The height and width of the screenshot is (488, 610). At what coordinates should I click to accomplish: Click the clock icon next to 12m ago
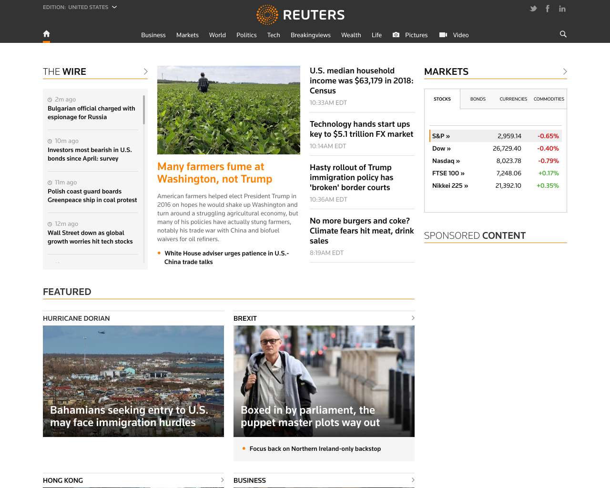pyautogui.click(x=50, y=224)
